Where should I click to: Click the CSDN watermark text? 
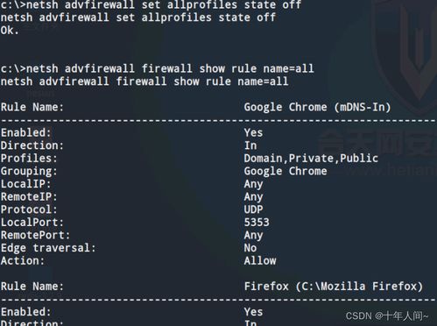point(387,316)
